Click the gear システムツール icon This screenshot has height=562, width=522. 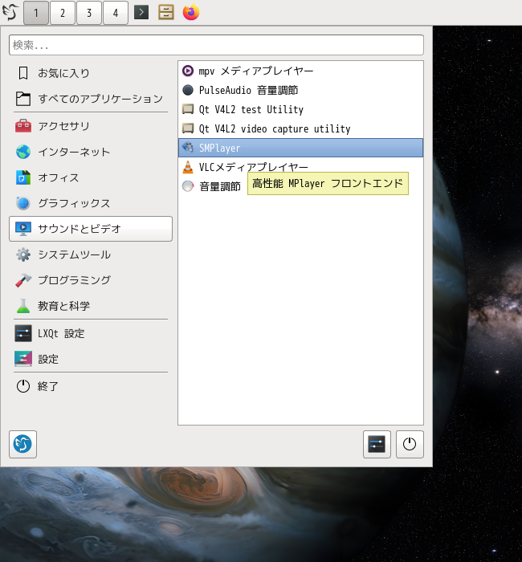23,255
